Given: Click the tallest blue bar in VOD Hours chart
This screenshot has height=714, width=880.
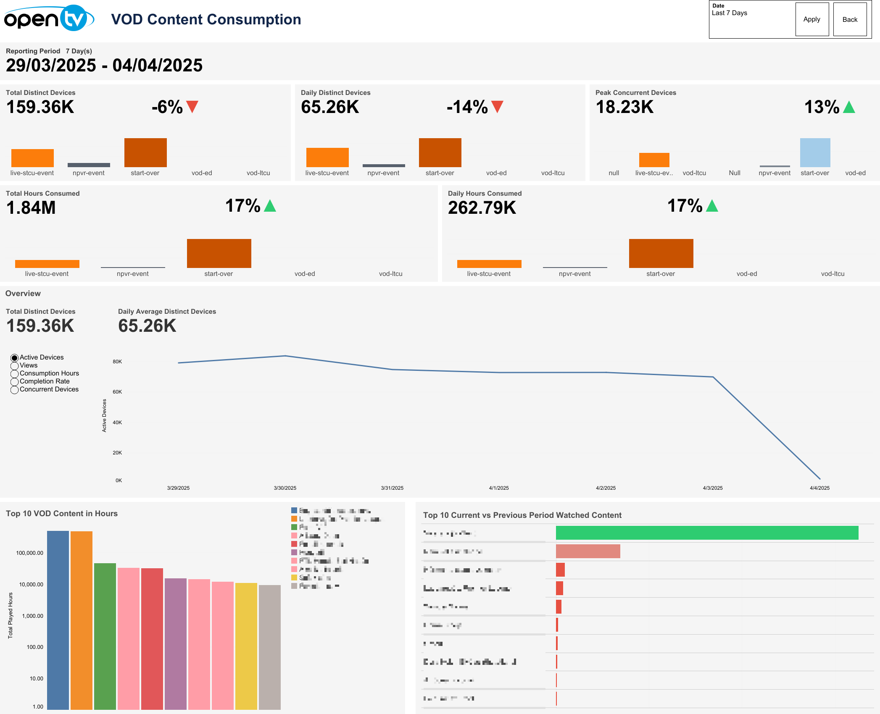Looking at the screenshot, I should pos(58,619).
